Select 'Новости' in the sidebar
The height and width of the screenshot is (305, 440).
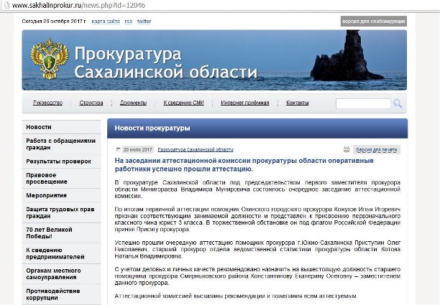tap(61, 127)
